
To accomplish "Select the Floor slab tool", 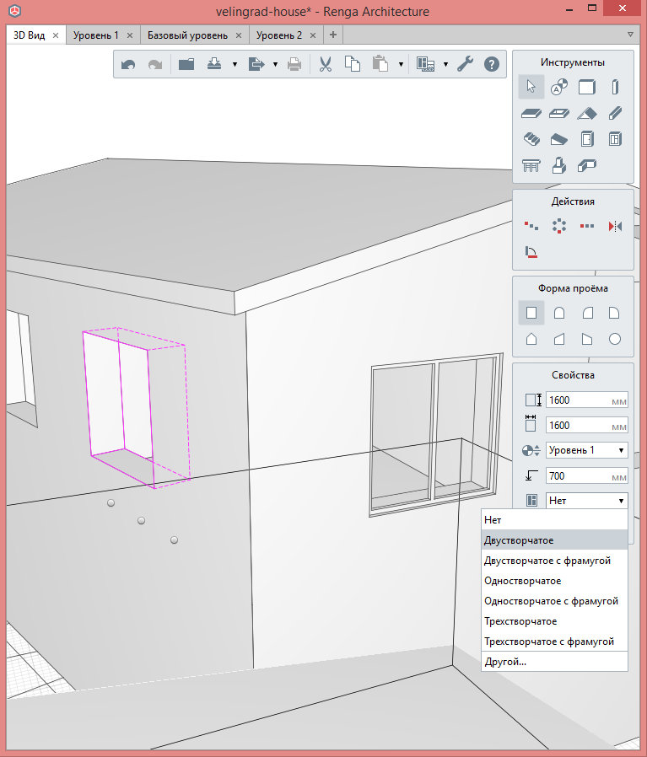I will point(531,114).
